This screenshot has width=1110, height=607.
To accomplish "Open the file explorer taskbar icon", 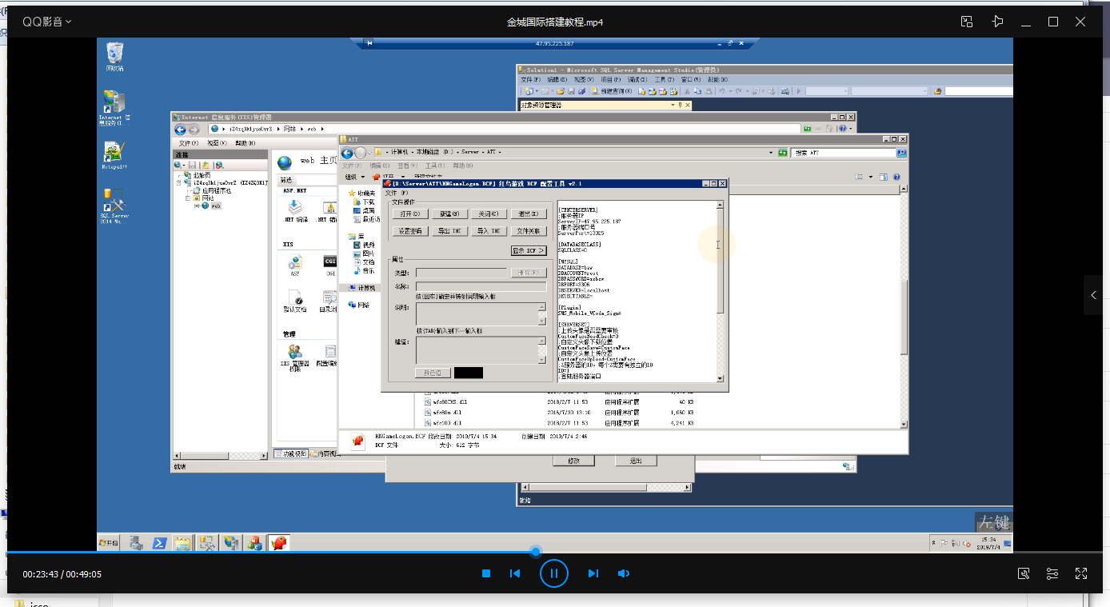I will point(183,543).
